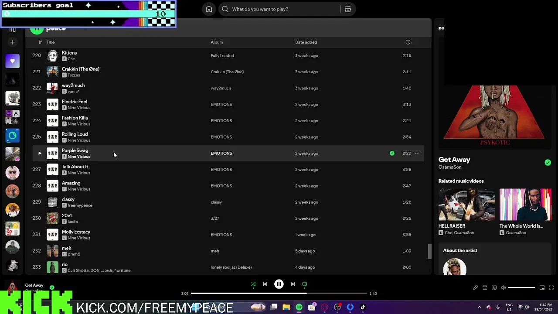Open the HELLRAISER music video thumbnail
This screenshot has width=558, height=314.
(x=466, y=205)
